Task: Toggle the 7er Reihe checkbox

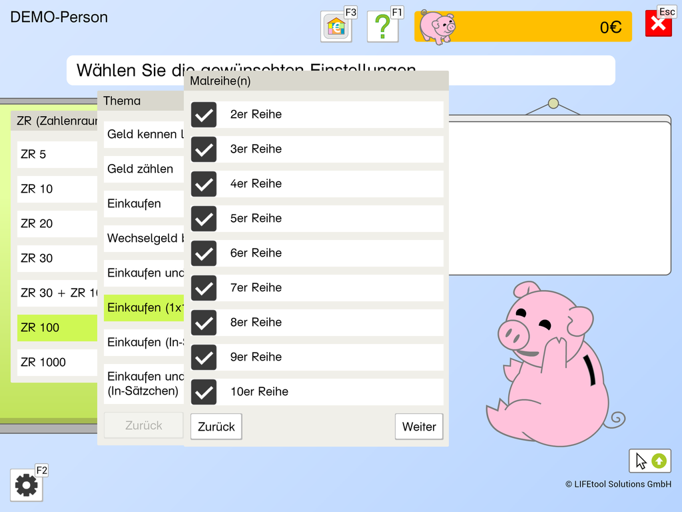Action: pos(204,288)
